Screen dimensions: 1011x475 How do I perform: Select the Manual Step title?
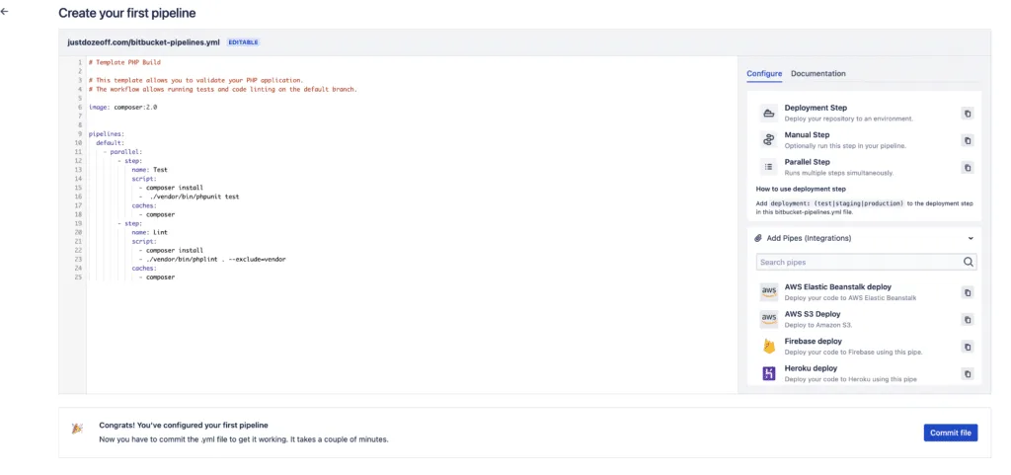coord(807,134)
